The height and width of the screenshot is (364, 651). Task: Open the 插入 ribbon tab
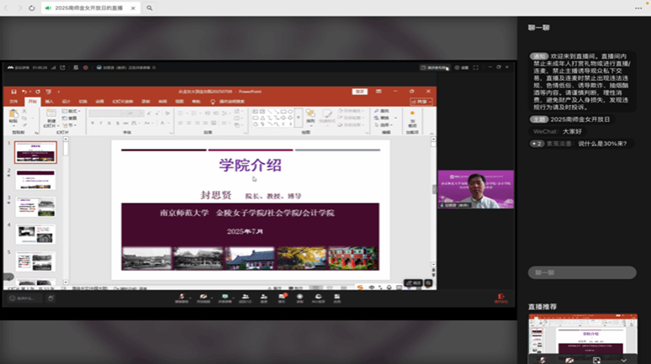[49, 101]
